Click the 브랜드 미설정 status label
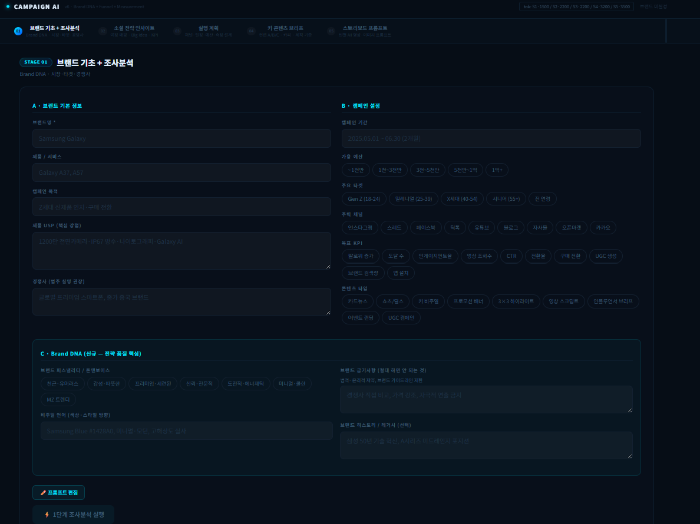Screen dimensions: 700x524 click(653, 6)
